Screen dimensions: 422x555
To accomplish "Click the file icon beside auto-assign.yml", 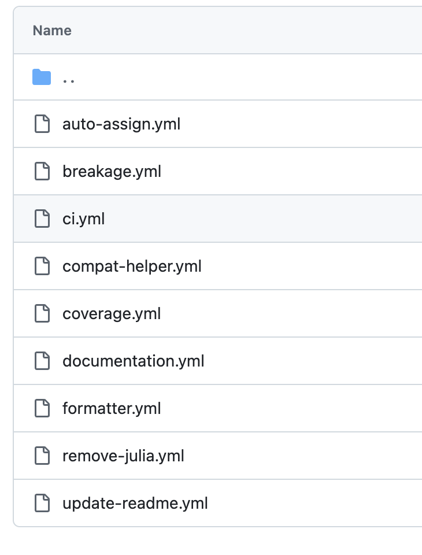I will (x=42, y=124).
